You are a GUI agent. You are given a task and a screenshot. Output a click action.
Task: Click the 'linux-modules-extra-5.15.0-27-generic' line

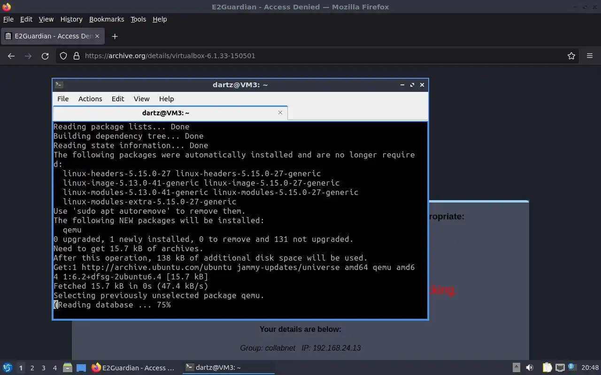149,202
